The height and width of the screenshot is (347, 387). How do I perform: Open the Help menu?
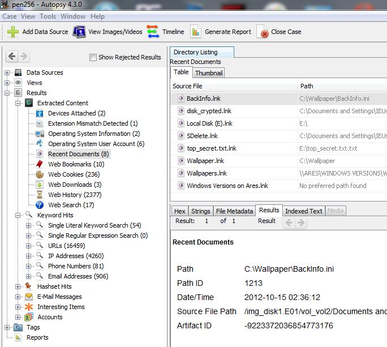point(97,16)
